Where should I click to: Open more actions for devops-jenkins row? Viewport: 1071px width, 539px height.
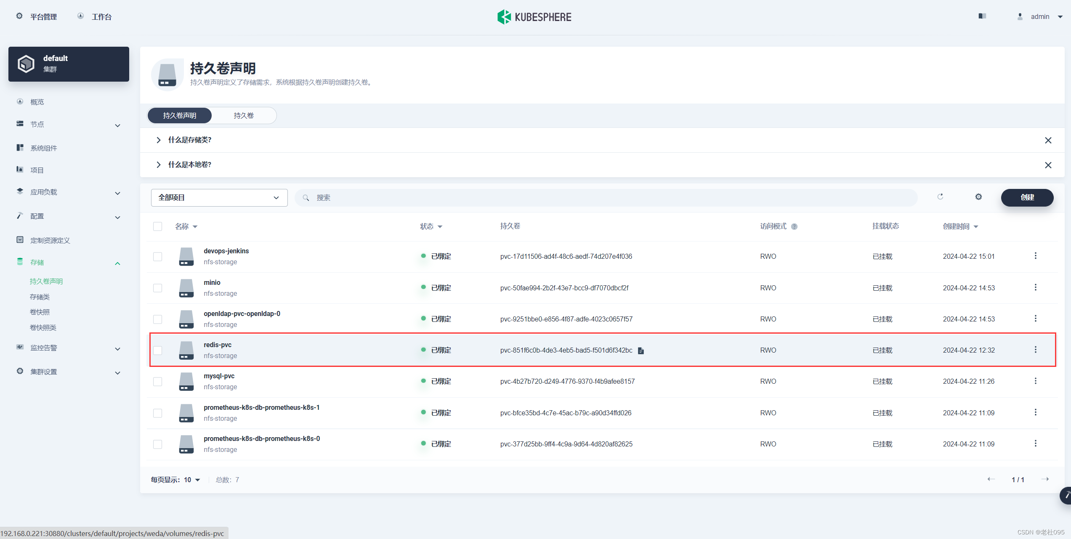click(x=1035, y=256)
